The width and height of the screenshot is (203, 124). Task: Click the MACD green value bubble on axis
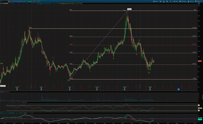click(200, 118)
